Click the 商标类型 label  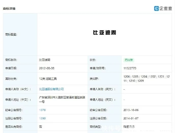96,127
